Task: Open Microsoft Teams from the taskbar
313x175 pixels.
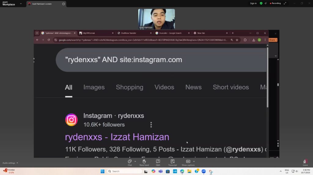Action: pos(160,171)
